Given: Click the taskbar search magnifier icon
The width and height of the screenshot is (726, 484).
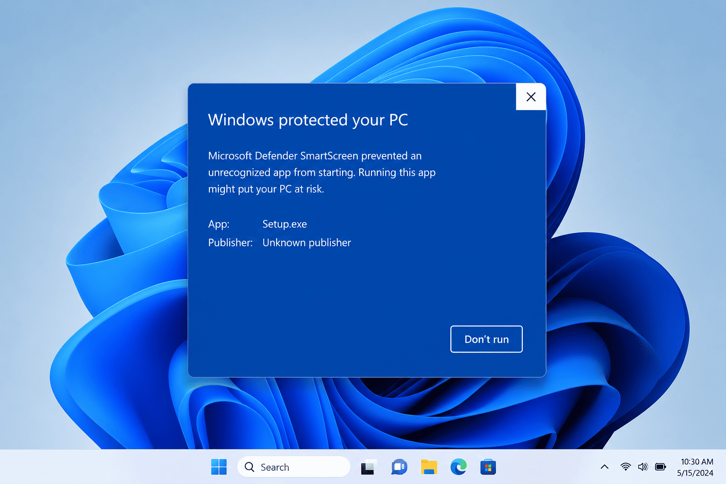Looking at the screenshot, I should pos(250,467).
